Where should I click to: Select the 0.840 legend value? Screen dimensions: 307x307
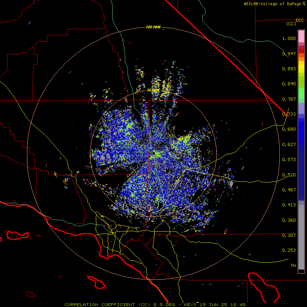tap(289, 84)
